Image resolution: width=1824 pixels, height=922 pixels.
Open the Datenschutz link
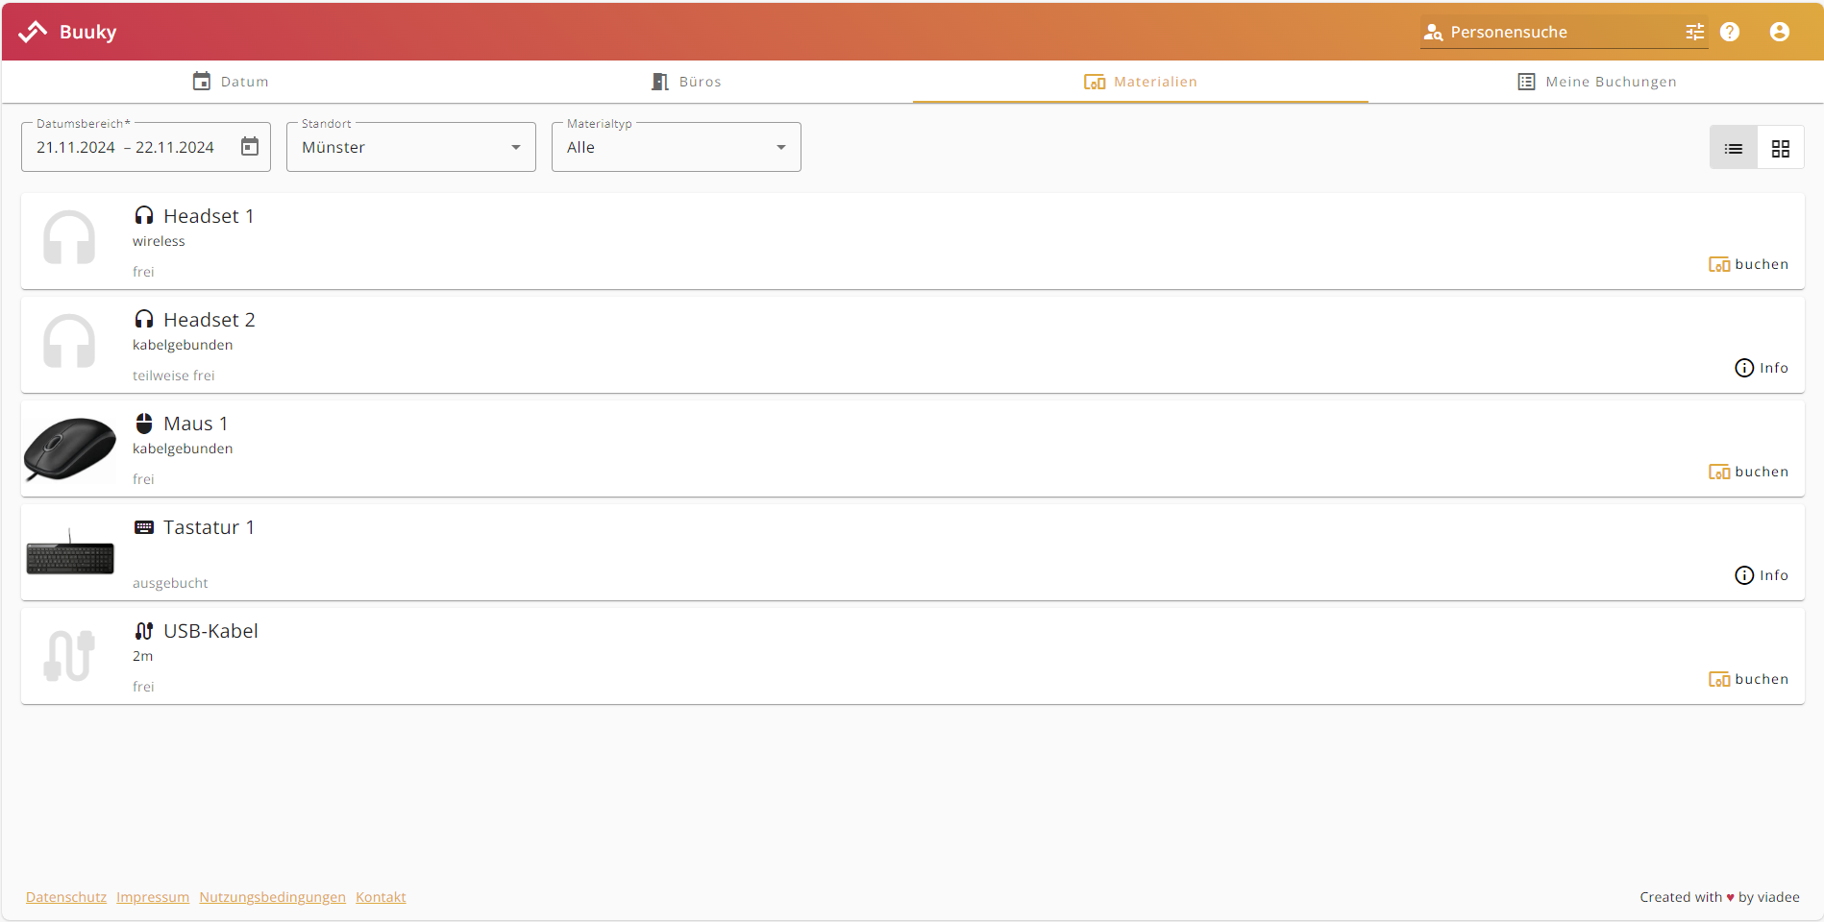click(x=66, y=897)
